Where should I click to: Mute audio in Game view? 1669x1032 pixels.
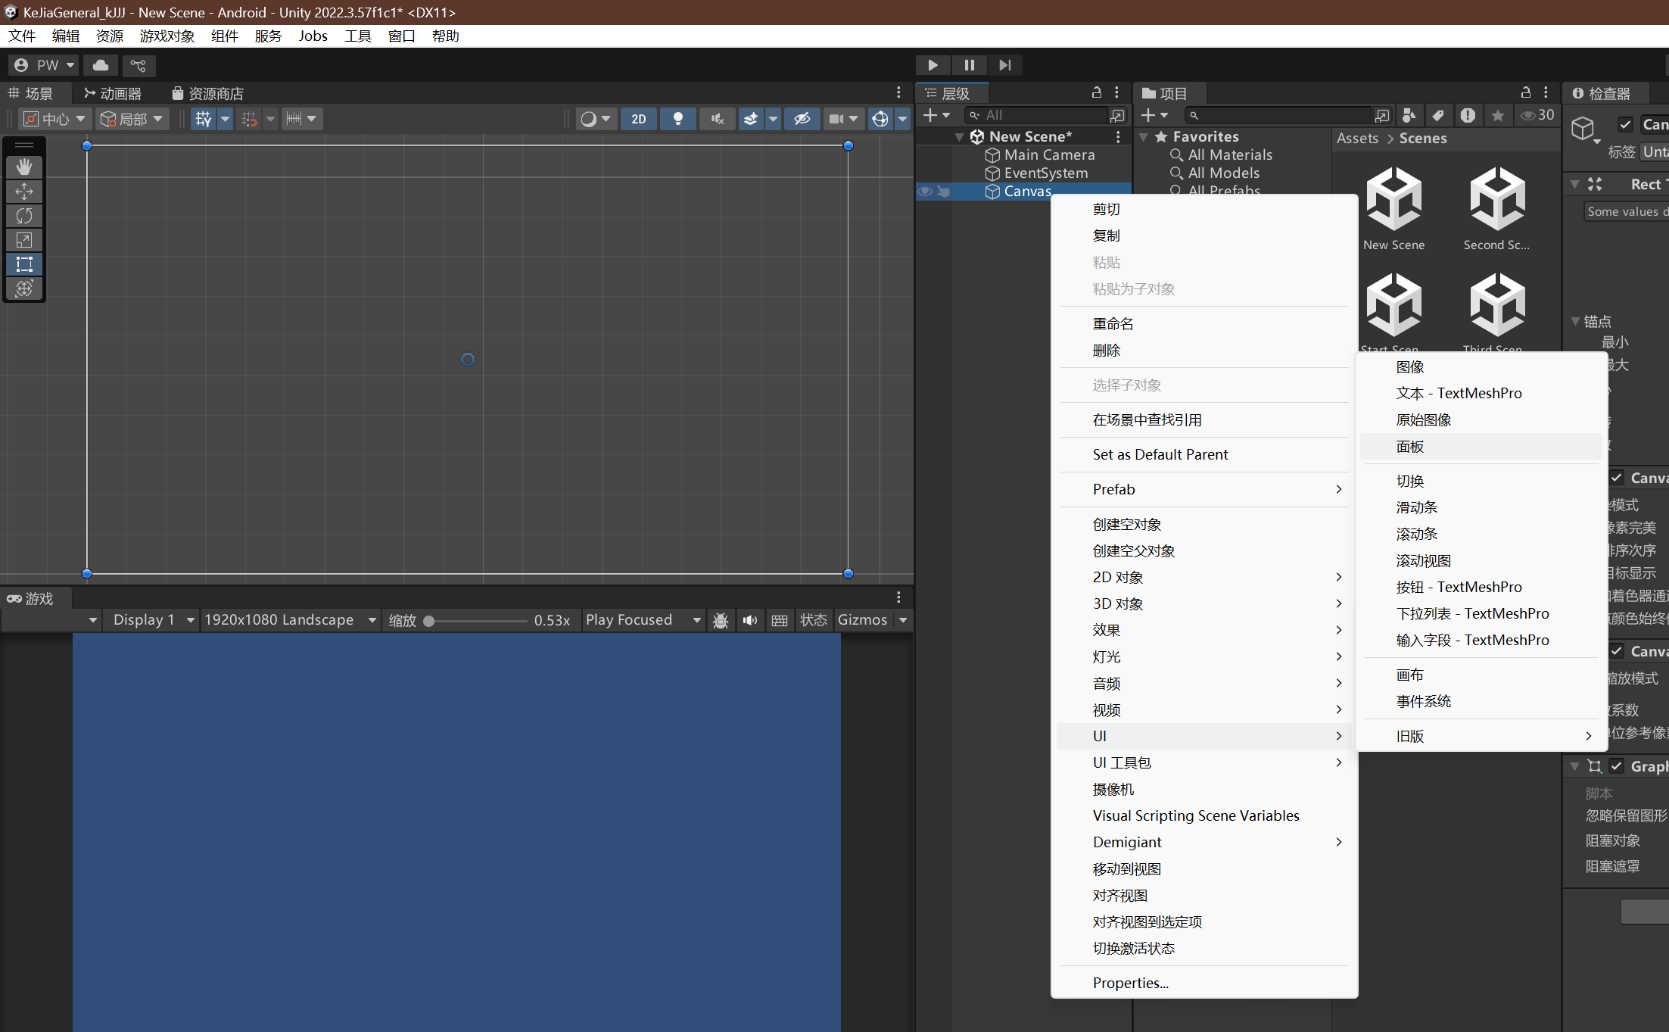pyautogui.click(x=749, y=620)
